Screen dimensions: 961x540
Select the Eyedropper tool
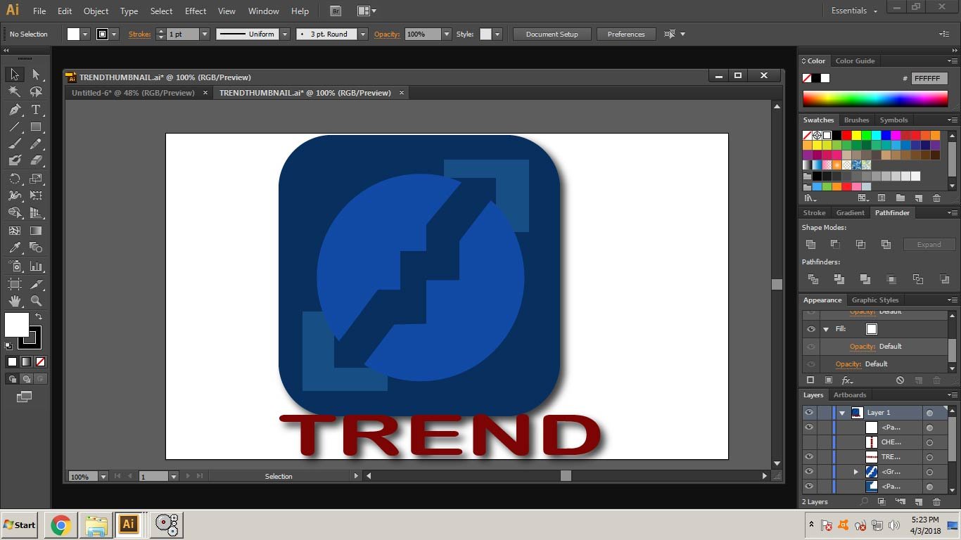pyautogui.click(x=14, y=247)
